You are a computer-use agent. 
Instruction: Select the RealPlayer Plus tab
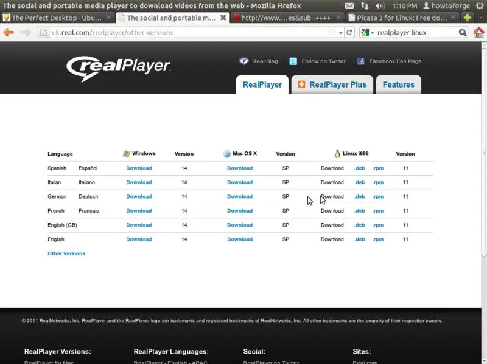332,84
